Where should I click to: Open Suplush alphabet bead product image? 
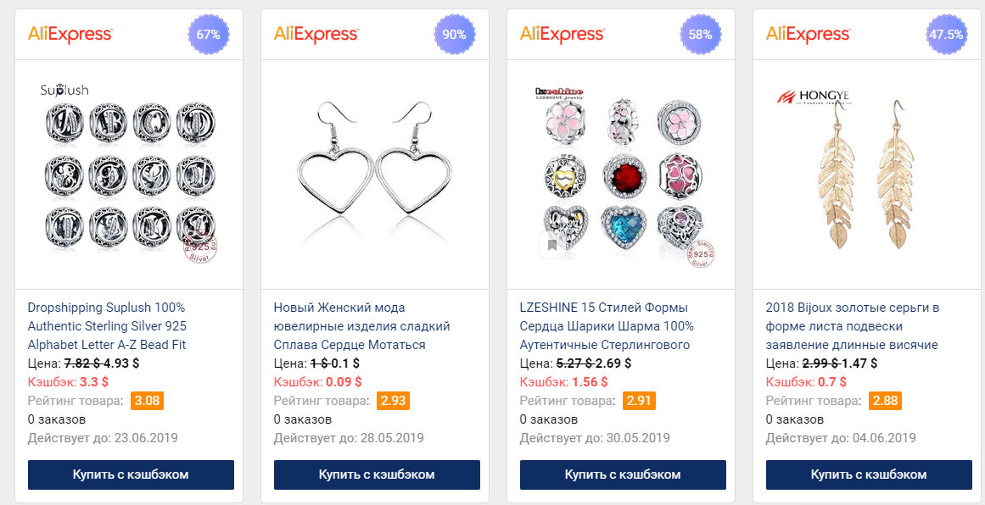point(129,175)
